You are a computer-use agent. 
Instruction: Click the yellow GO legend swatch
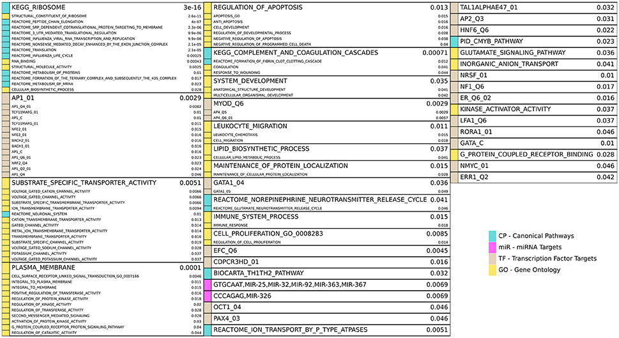click(493, 270)
